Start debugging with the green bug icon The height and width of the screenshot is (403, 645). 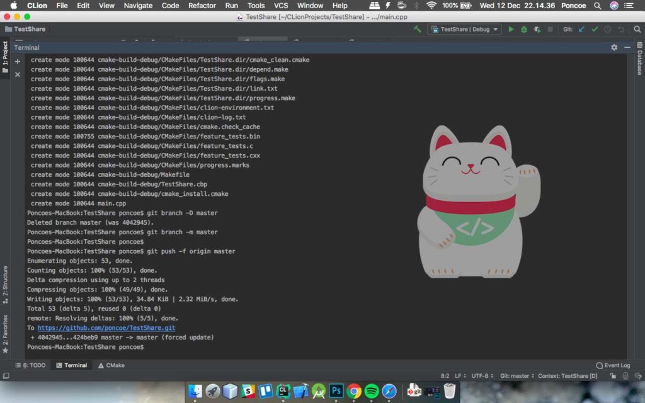pyautogui.click(x=524, y=29)
